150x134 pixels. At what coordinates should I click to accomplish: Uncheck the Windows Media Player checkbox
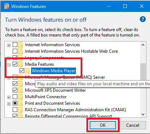tap(22, 71)
